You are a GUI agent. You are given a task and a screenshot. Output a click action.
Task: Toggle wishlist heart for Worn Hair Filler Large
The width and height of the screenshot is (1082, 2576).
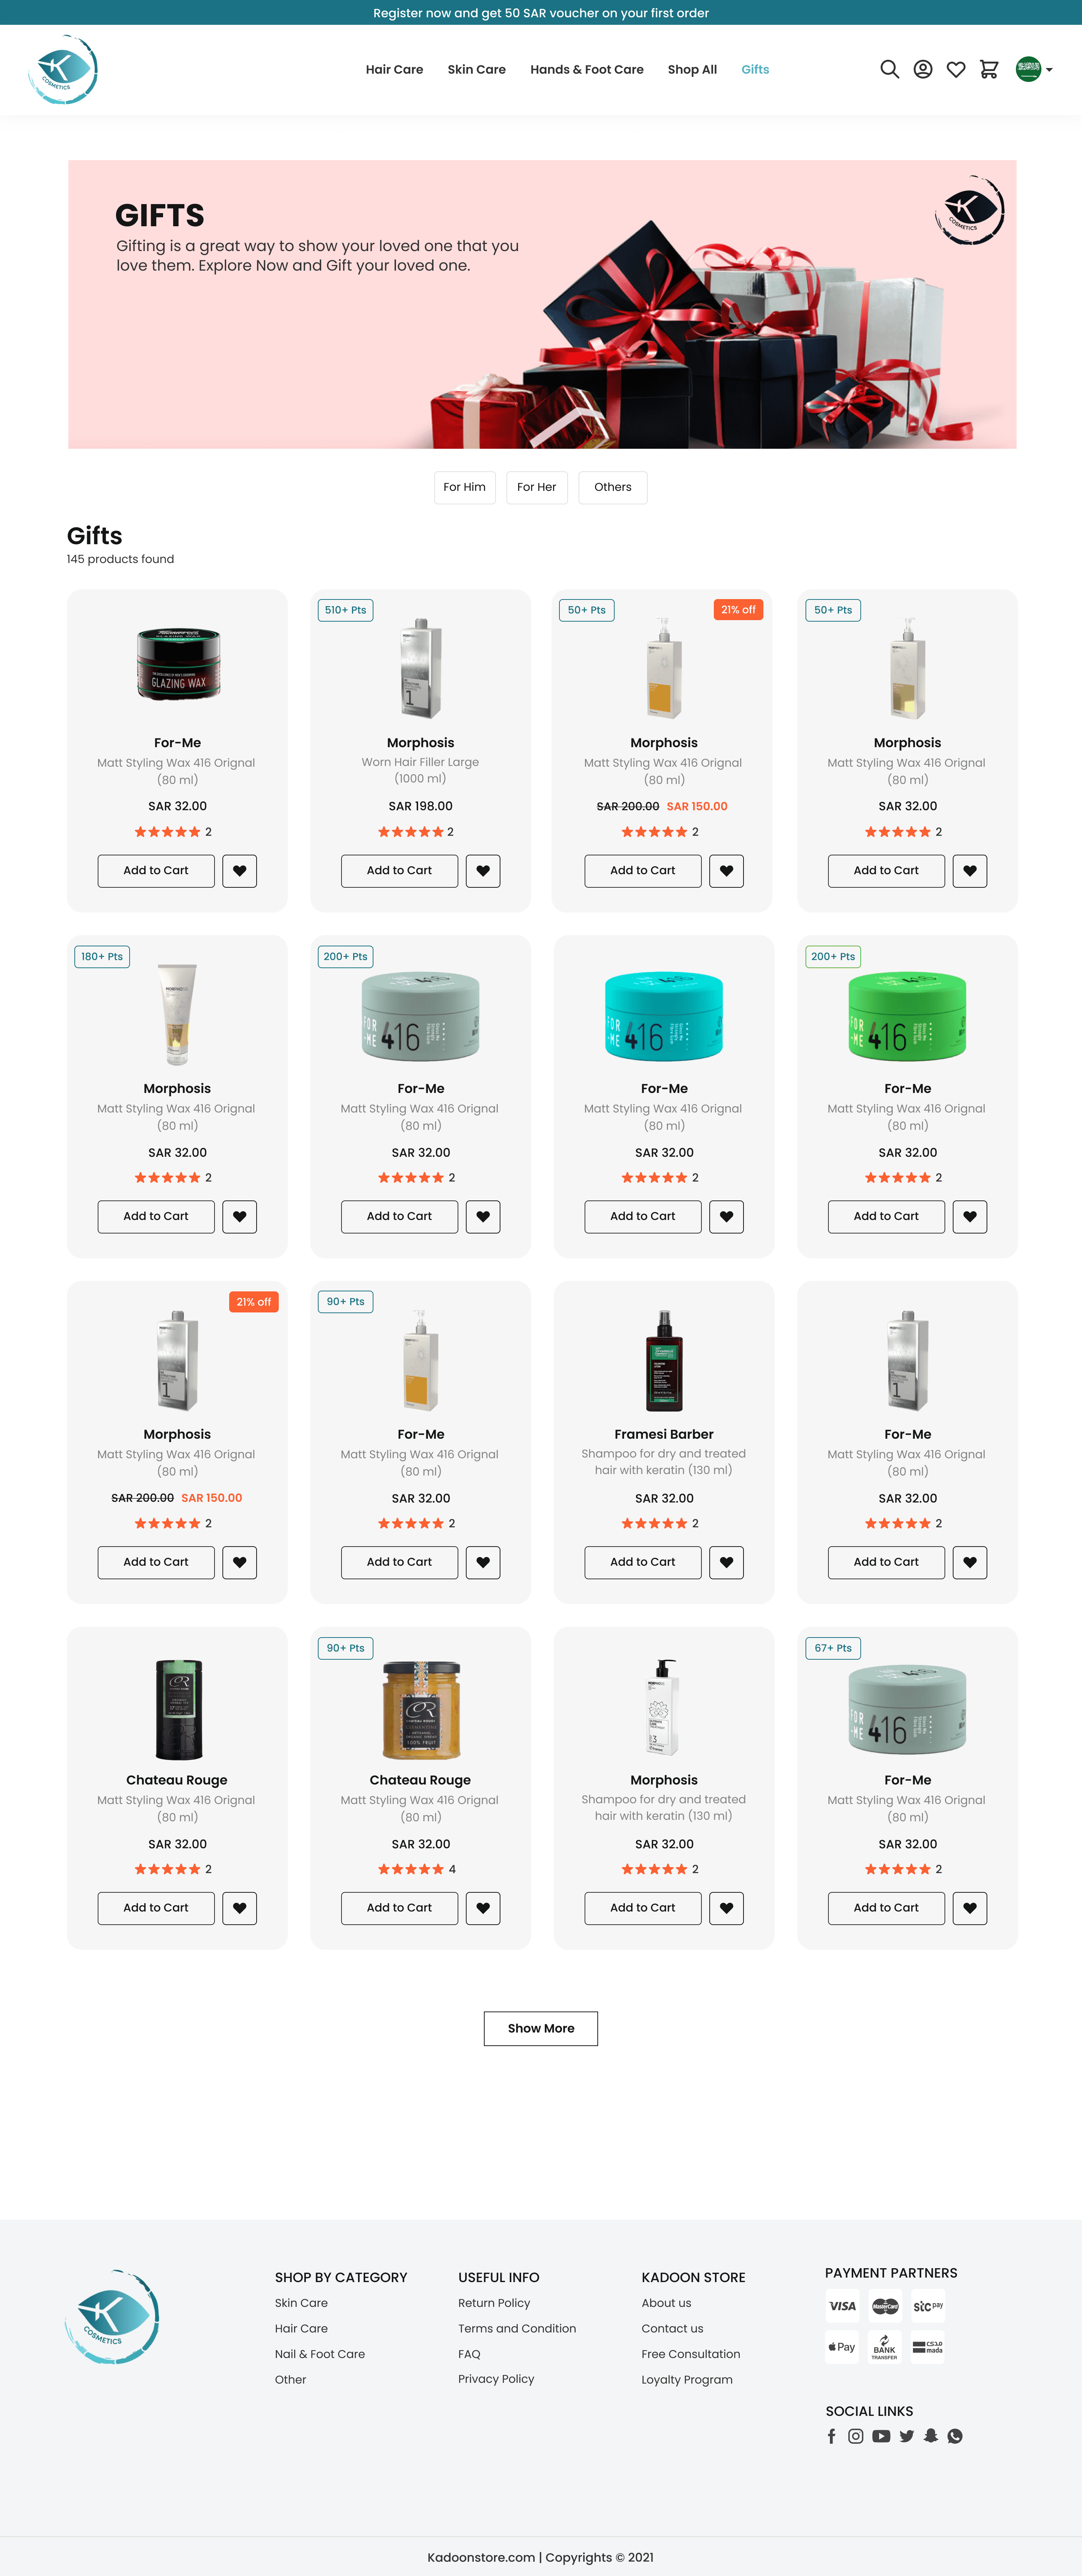click(483, 871)
